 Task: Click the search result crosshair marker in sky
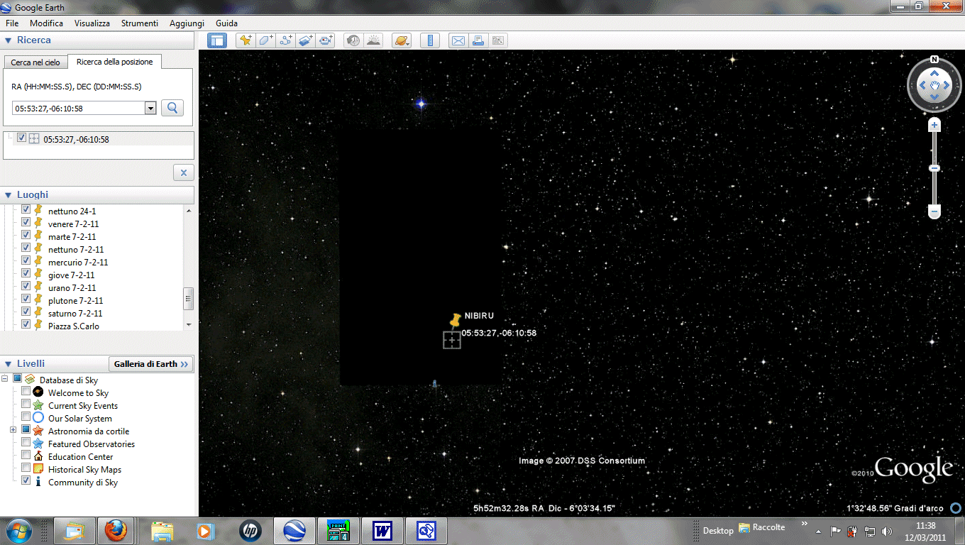452,340
